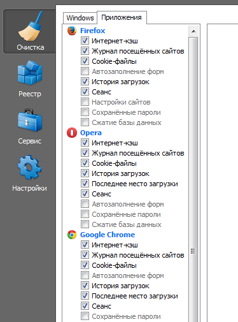The height and width of the screenshot is (322, 238).
Task: Uncheck Firefox Cookie-файлы checkbox
Action: (x=85, y=61)
